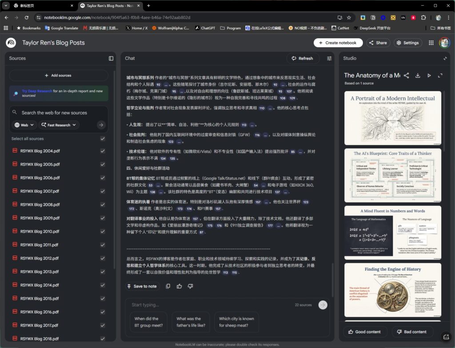Open chat configuration settings icon
The width and height of the screenshot is (455, 348).
(329, 58)
